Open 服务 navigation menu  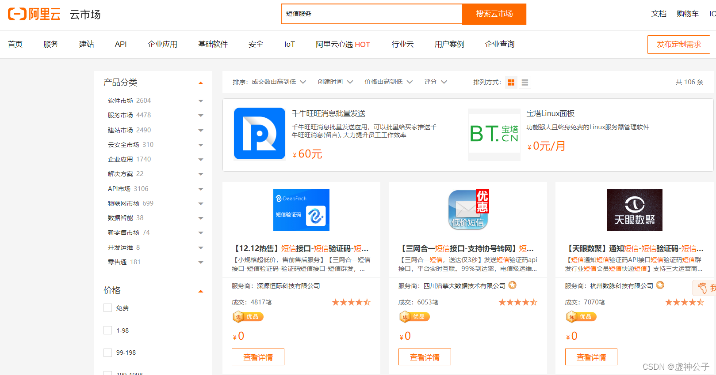51,44
